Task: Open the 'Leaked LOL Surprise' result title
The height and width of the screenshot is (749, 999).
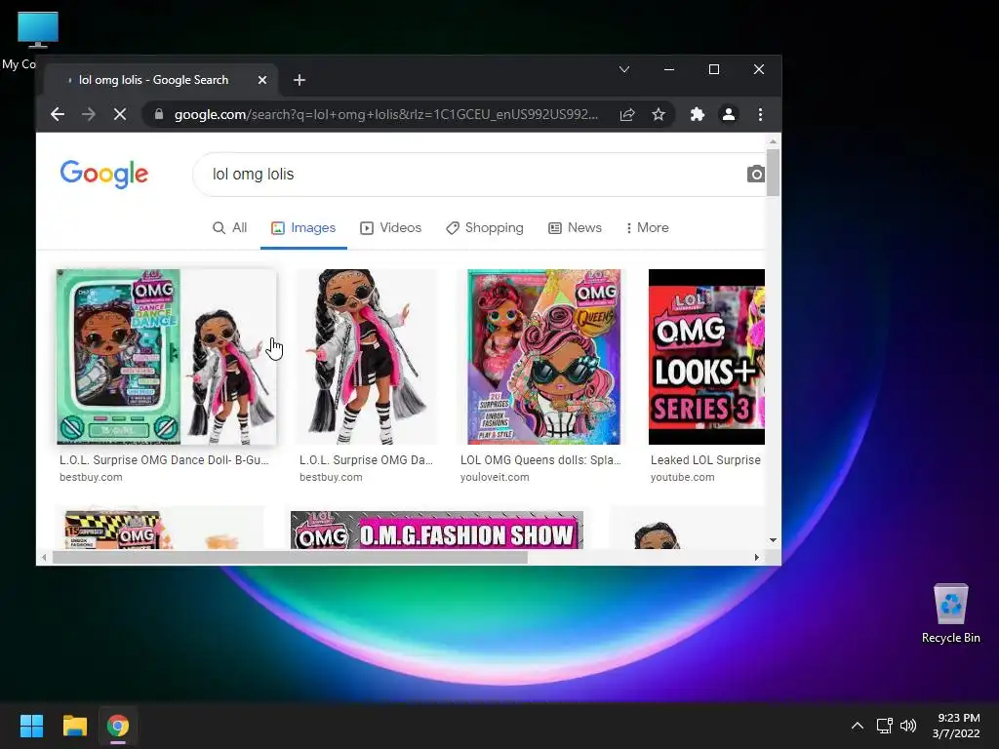Action: 705,460
